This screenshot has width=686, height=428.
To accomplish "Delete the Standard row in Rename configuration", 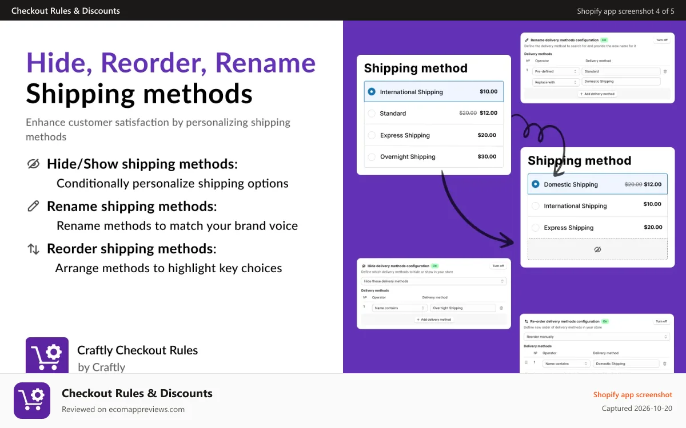I will (x=664, y=71).
